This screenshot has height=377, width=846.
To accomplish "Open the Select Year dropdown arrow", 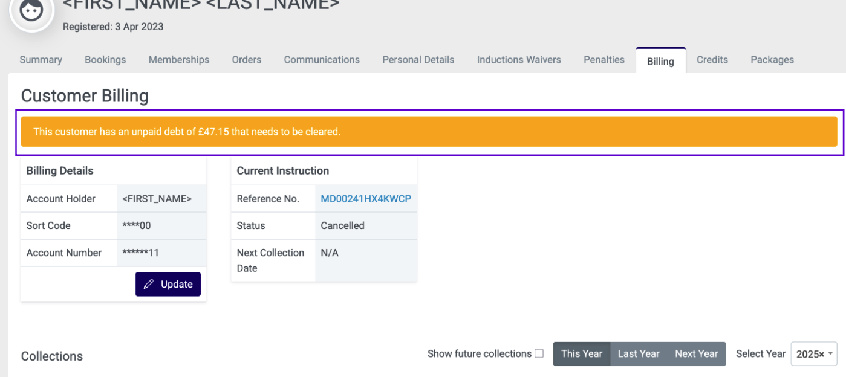I will pyautogui.click(x=831, y=353).
